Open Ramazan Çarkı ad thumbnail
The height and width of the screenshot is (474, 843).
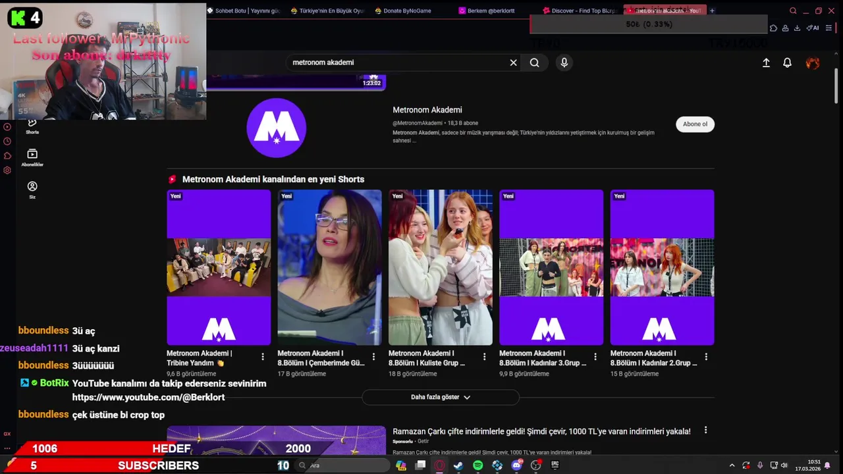pos(276,440)
